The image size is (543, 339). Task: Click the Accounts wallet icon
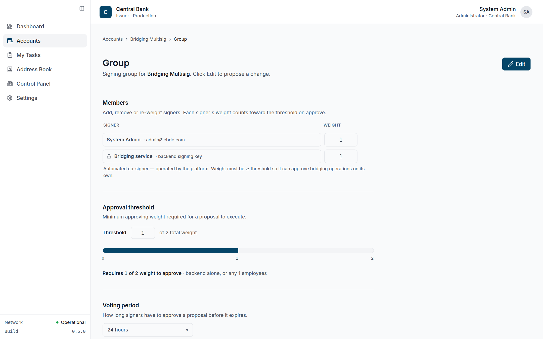pyautogui.click(x=10, y=41)
